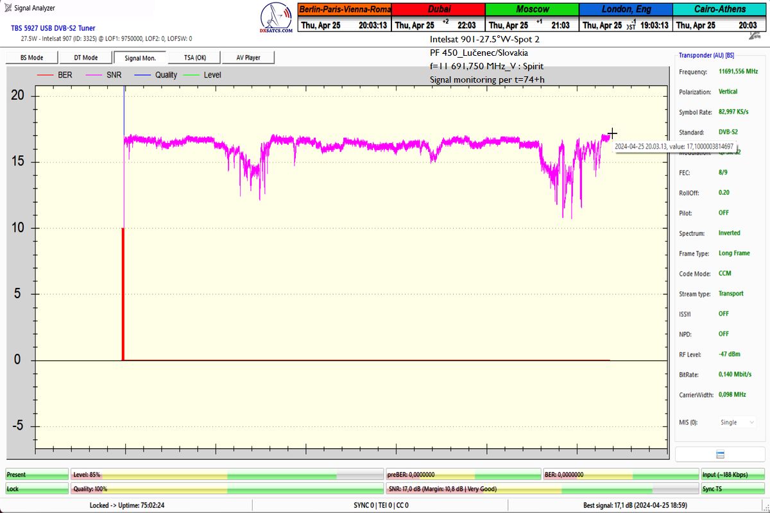Viewport: 770px width, 513px height.
Task: Click the Sync TS status indicator
Action: [x=732, y=489]
